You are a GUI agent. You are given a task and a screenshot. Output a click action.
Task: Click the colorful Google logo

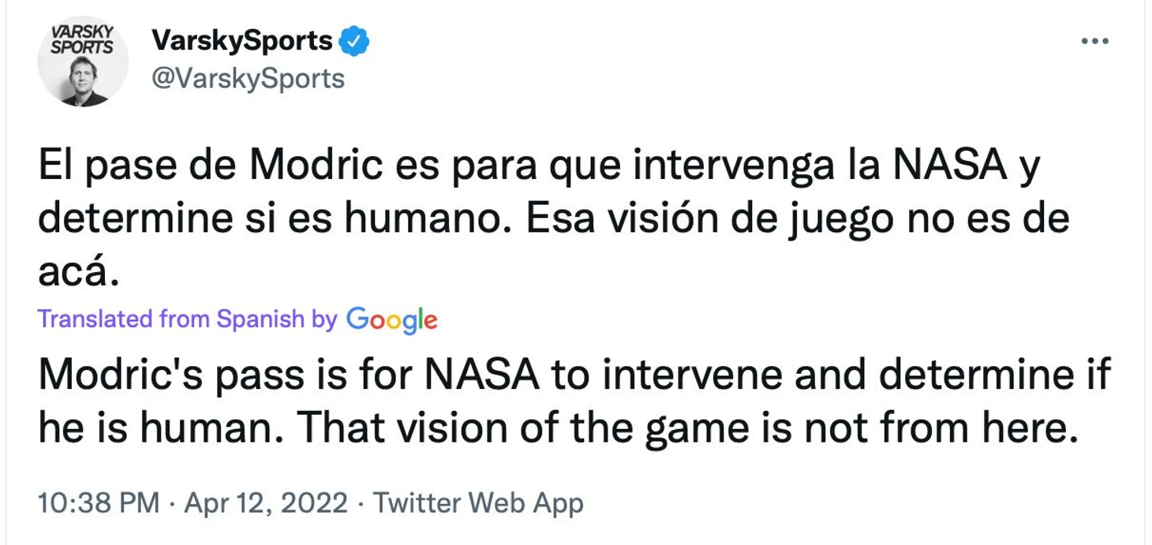coord(391,319)
